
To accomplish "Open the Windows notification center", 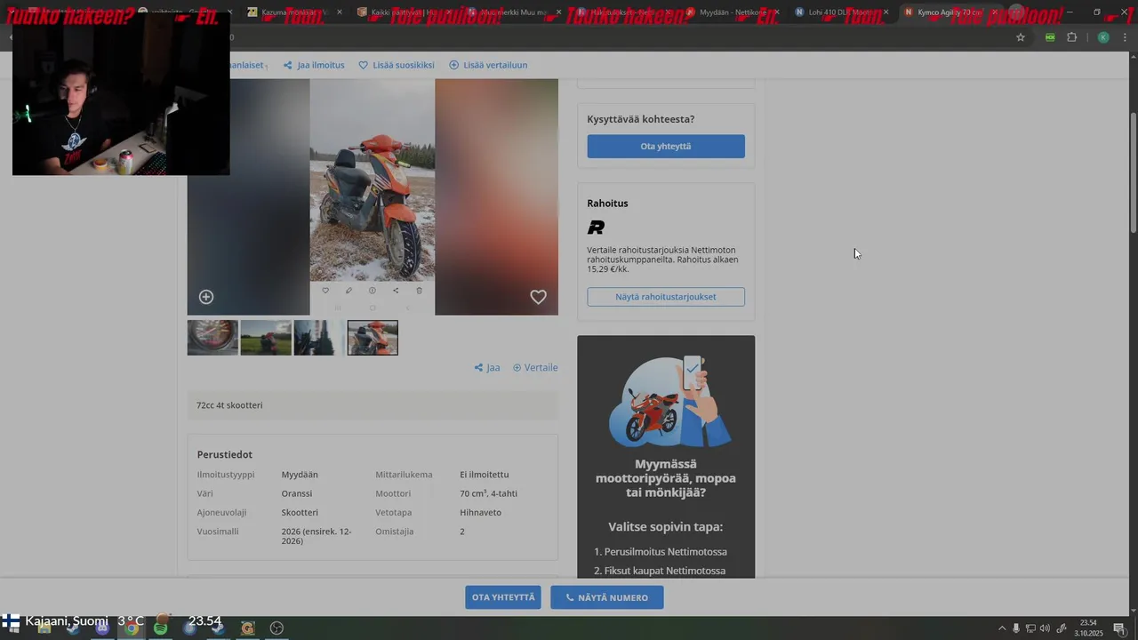I will [x=1120, y=628].
